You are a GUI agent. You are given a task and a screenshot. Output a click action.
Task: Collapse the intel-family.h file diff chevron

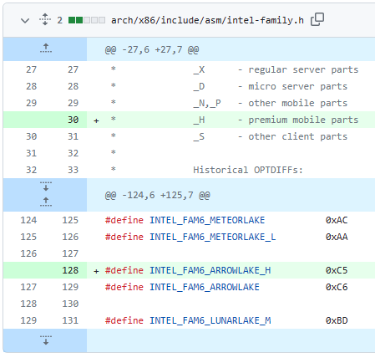[x=25, y=21]
